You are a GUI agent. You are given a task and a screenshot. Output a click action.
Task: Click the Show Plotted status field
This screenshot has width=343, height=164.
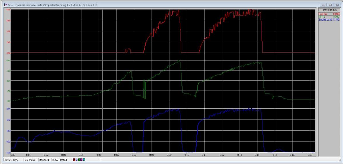click(61, 160)
